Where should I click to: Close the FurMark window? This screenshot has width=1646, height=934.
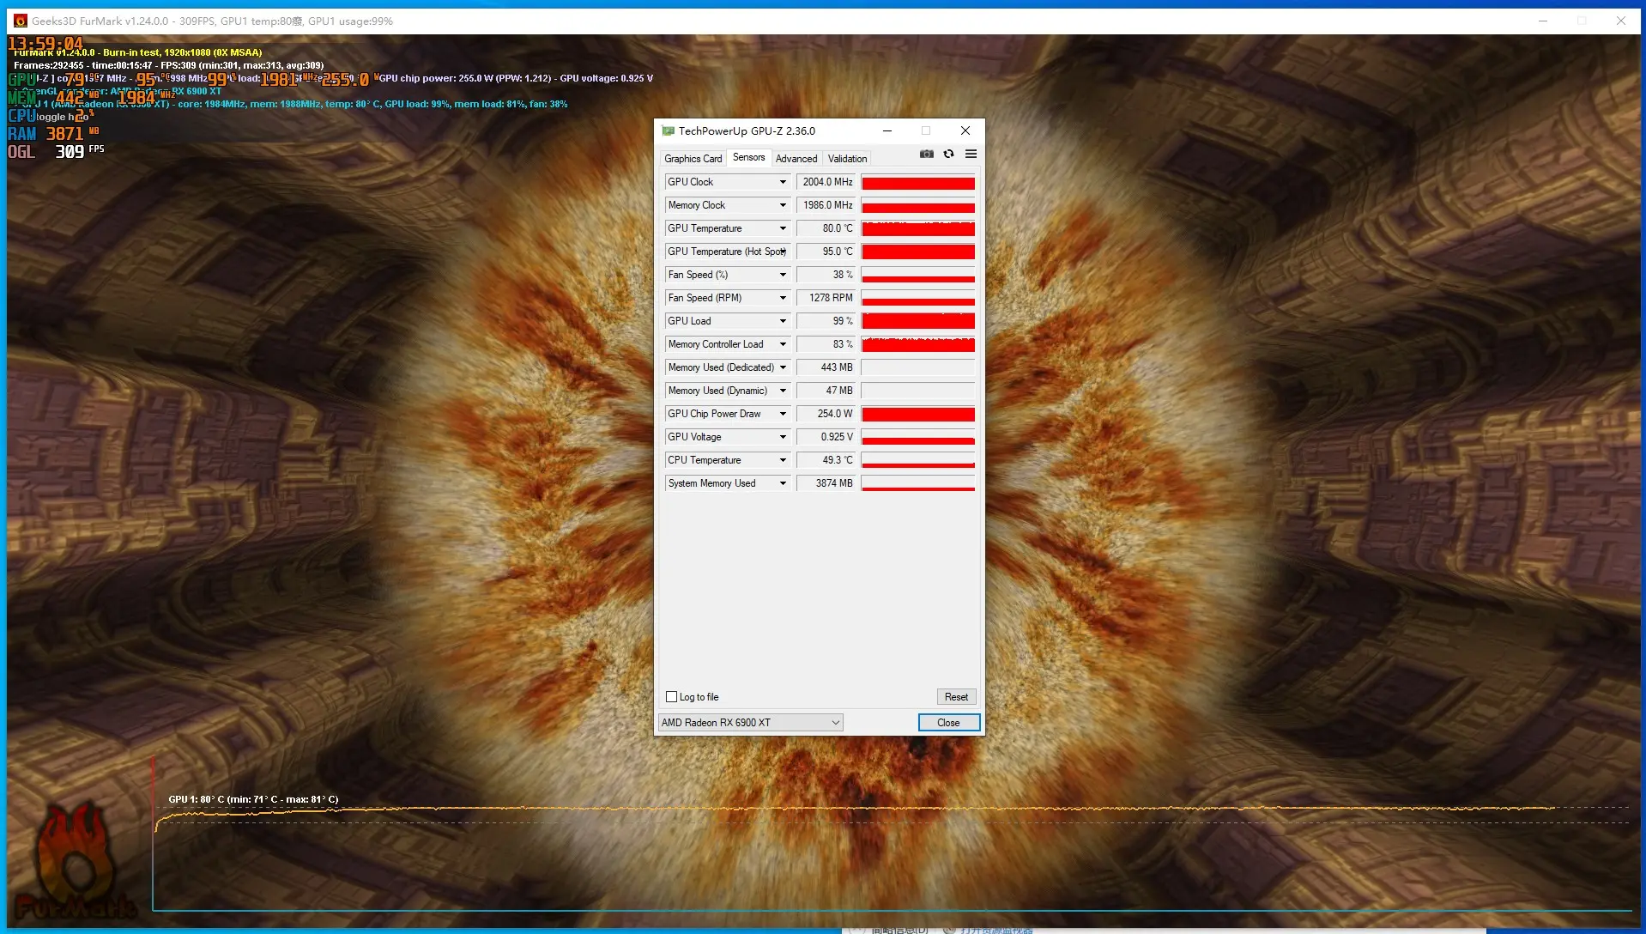[x=1621, y=21]
